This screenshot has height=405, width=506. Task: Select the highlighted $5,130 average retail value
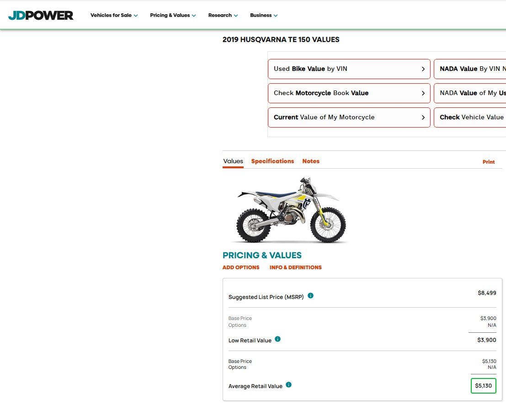(484, 386)
